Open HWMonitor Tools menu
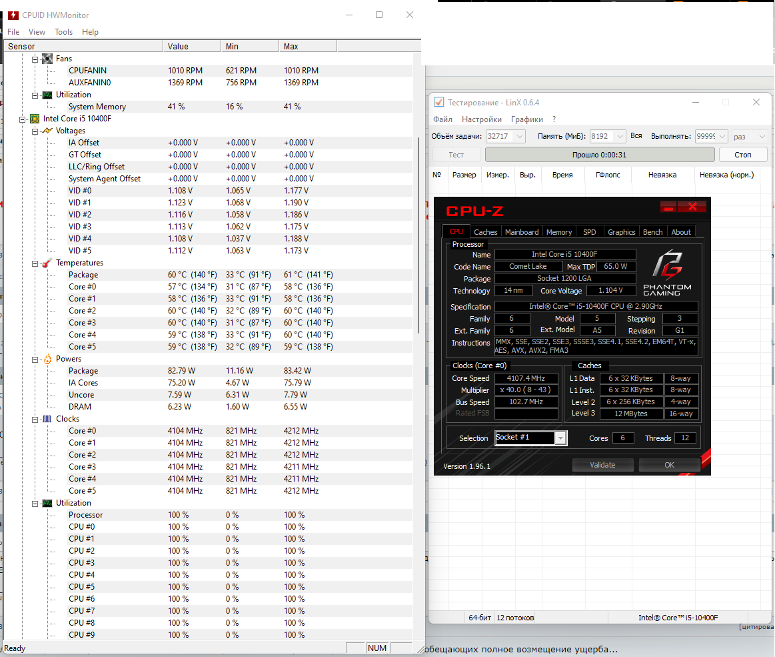 [x=63, y=31]
